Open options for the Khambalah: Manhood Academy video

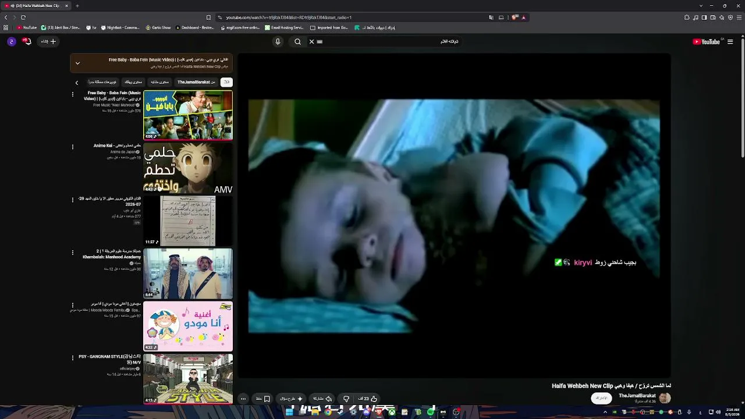coord(73,253)
